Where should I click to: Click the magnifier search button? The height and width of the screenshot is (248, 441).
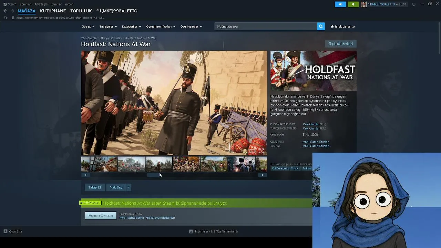point(321,27)
